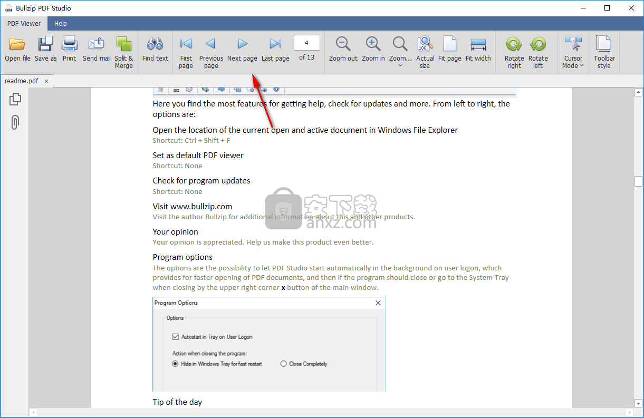Screen dimensions: 644x418
Task: Click the page number input field
Action: (306, 43)
